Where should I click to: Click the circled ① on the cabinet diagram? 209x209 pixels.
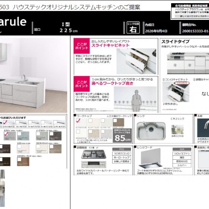175,65
